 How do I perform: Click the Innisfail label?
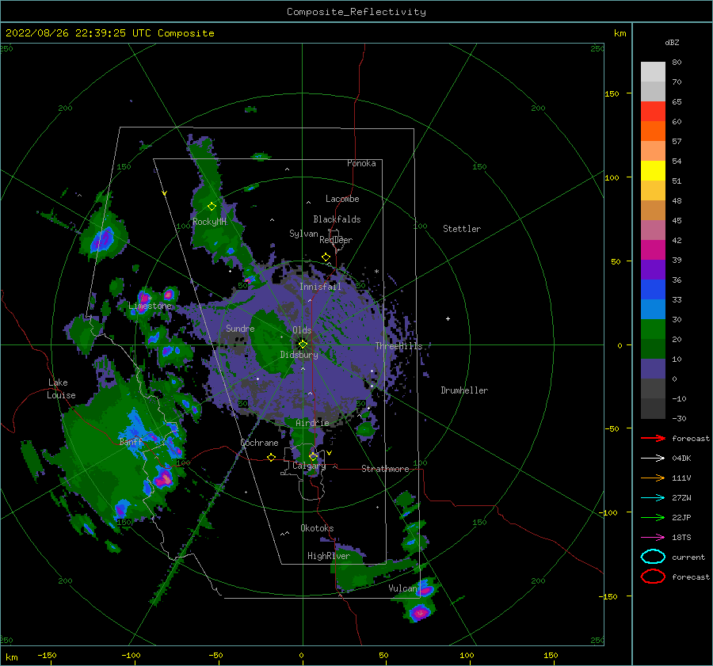coord(320,287)
